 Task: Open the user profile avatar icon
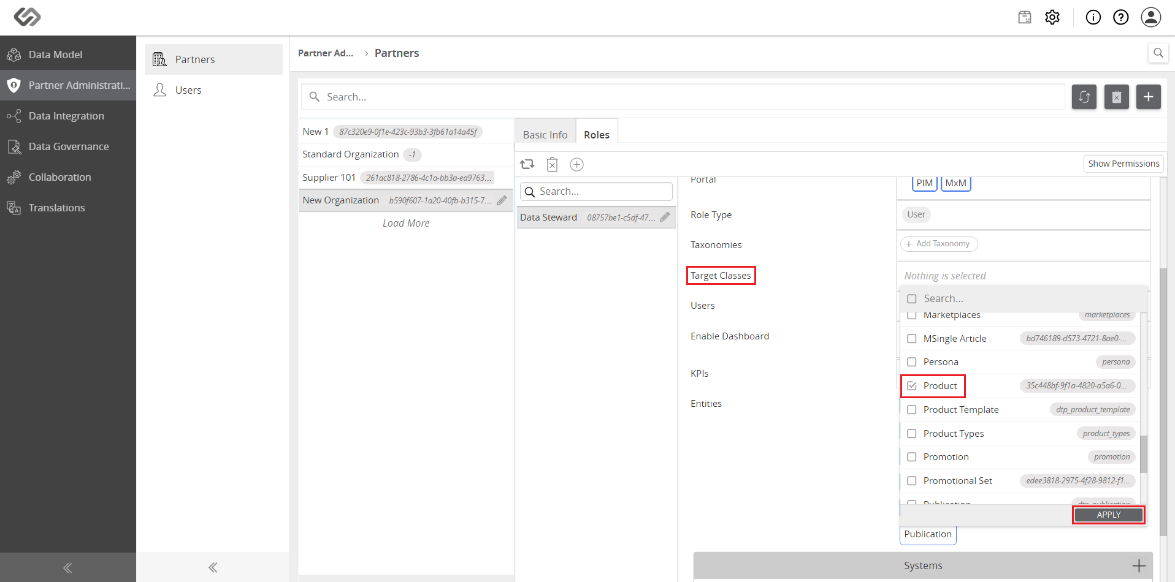tap(1151, 17)
